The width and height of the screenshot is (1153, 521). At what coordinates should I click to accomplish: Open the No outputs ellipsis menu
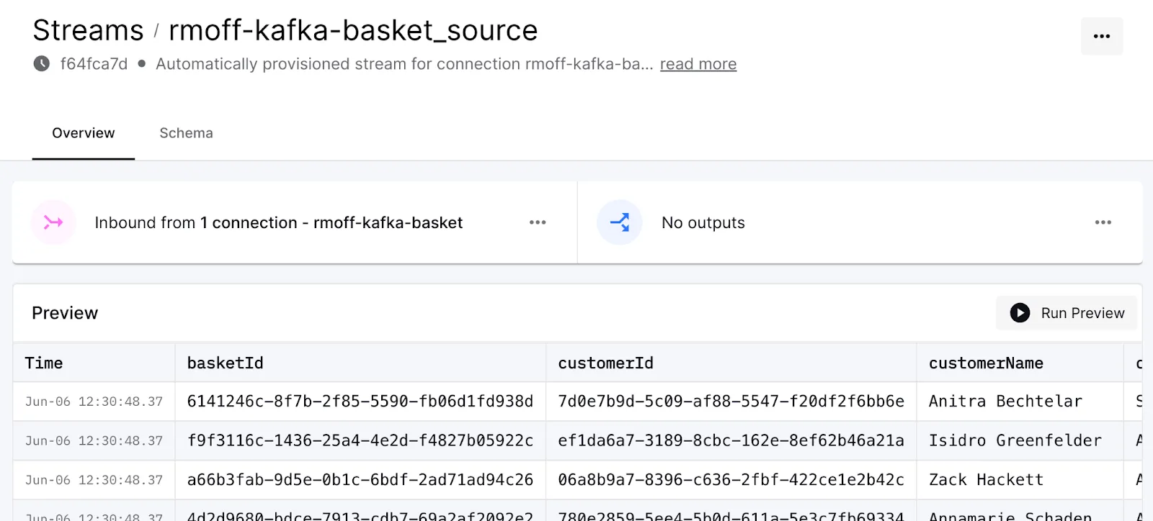(x=1103, y=222)
